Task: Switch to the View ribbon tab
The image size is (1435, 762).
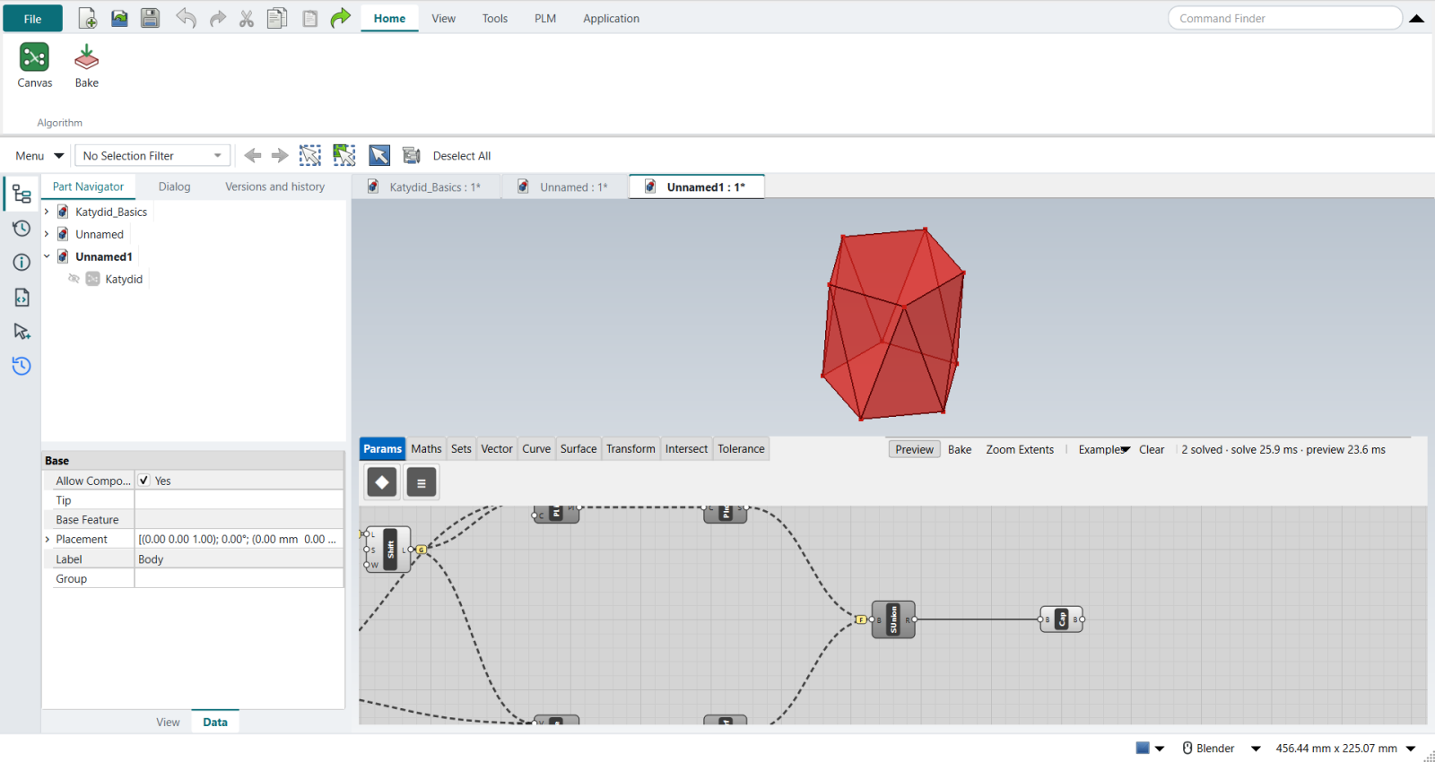Action: coord(443,18)
